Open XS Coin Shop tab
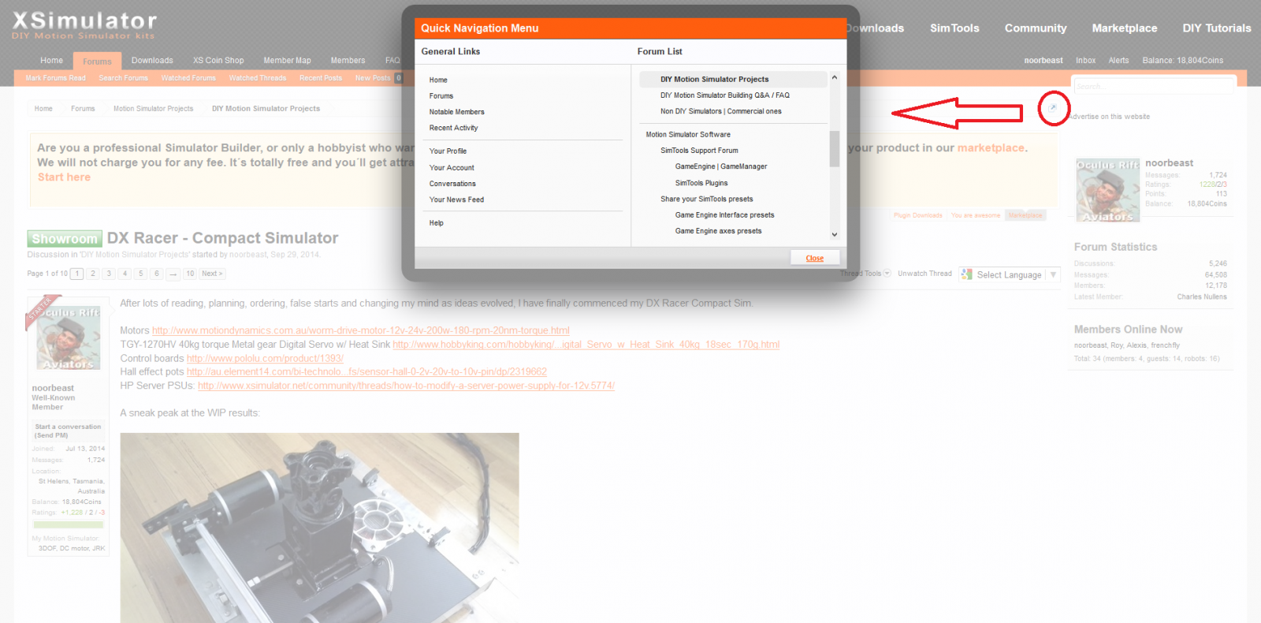This screenshot has height=623, width=1261. [218, 61]
